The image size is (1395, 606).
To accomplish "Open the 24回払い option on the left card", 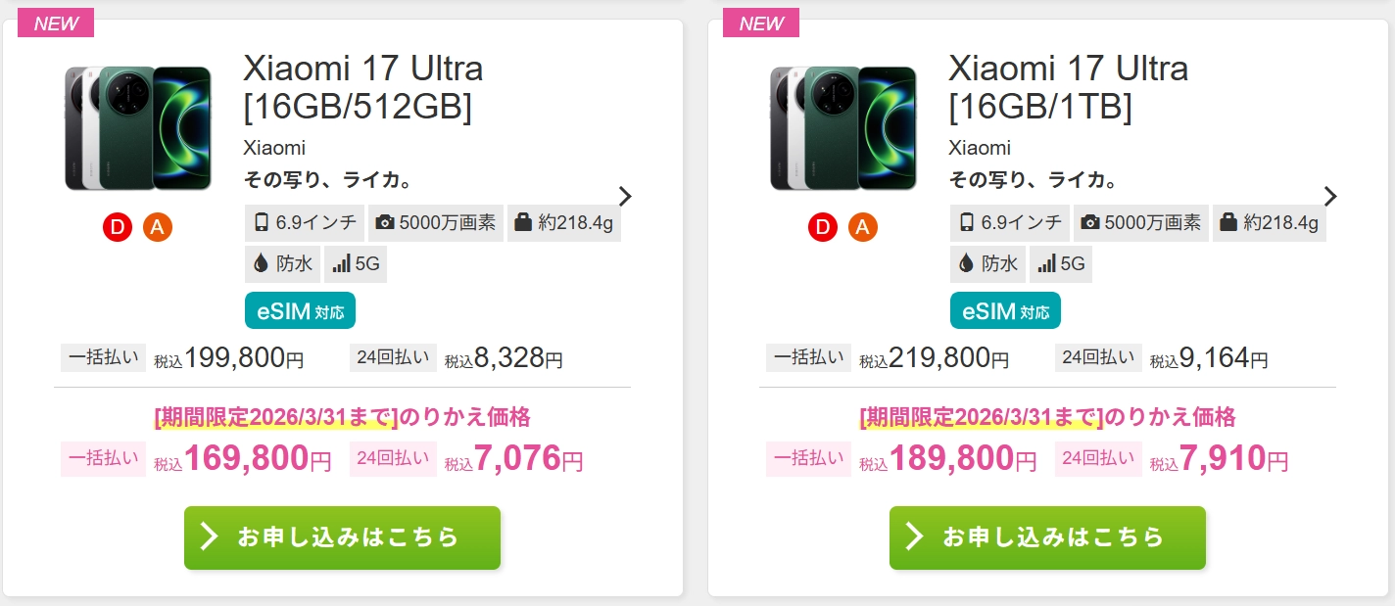I will 393,357.
